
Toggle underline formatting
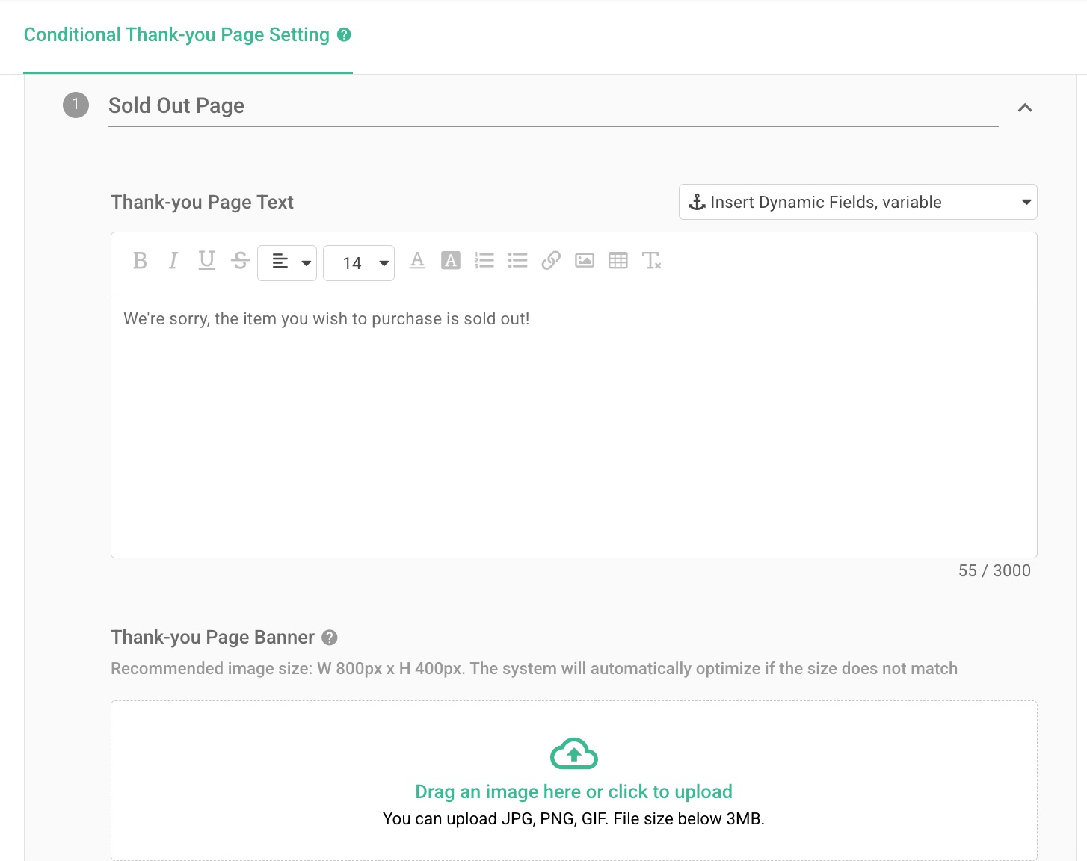click(206, 262)
